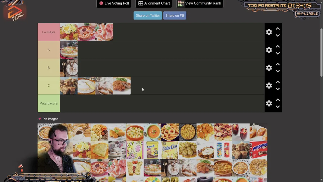Screen dimensions: 323x182
Task: Select bean stew image in Lo mejor tier
Action: coord(86,32)
